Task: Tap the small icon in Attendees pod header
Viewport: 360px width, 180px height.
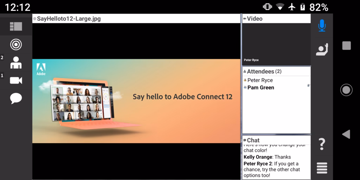Action: (x=245, y=72)
